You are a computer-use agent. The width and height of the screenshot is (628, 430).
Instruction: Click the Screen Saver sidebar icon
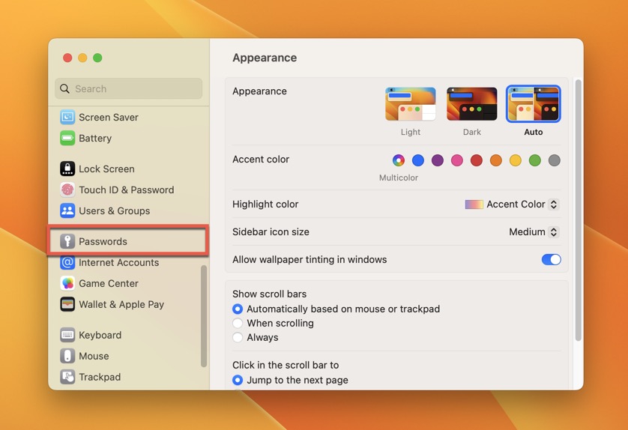pos(67,118)
